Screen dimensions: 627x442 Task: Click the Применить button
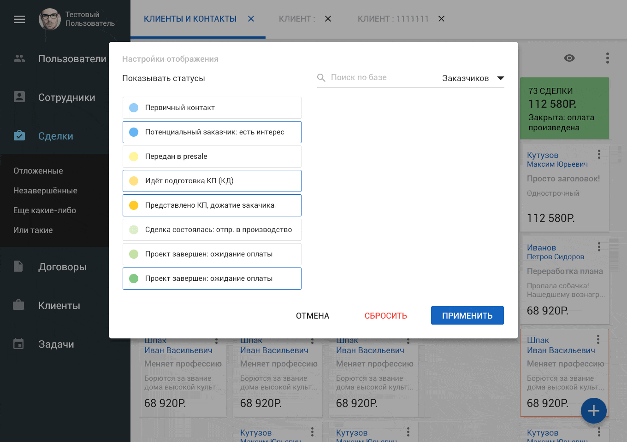click(x=467, y=315)
